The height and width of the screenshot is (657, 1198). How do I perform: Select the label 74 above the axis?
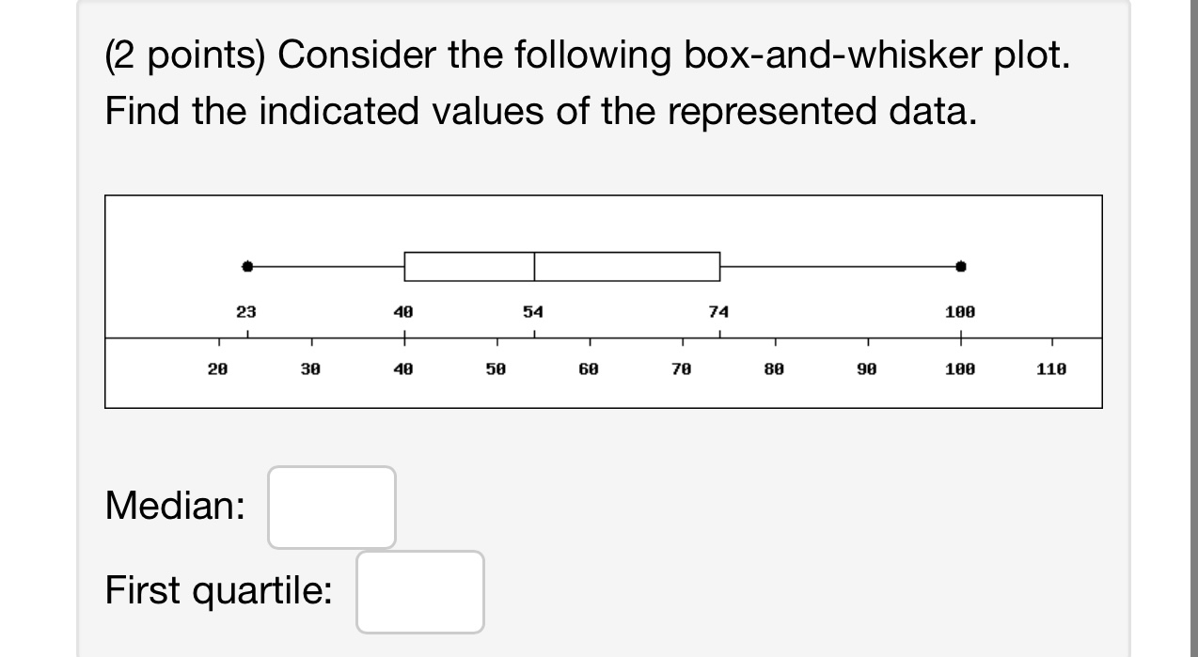click(x=718, y=311)
